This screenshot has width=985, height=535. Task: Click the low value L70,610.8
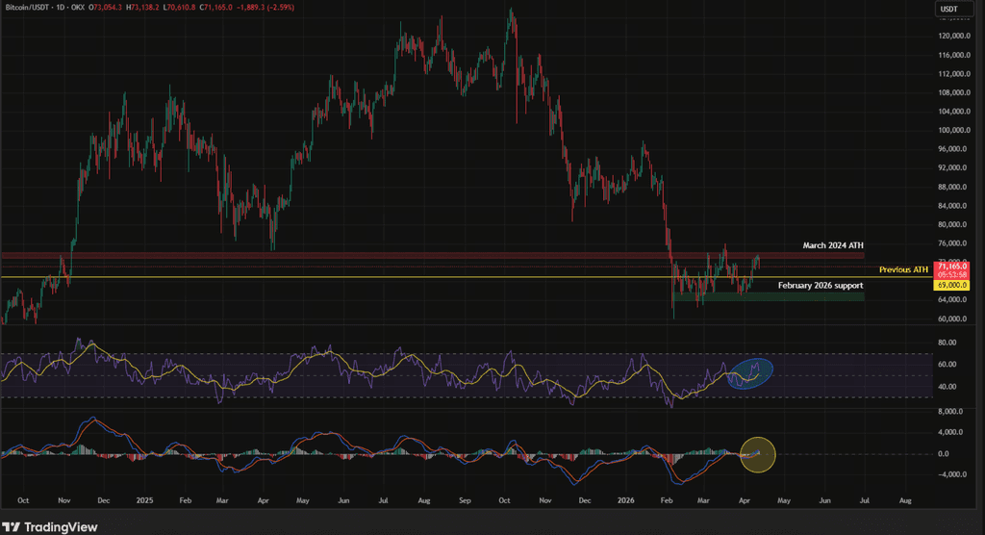179,8
